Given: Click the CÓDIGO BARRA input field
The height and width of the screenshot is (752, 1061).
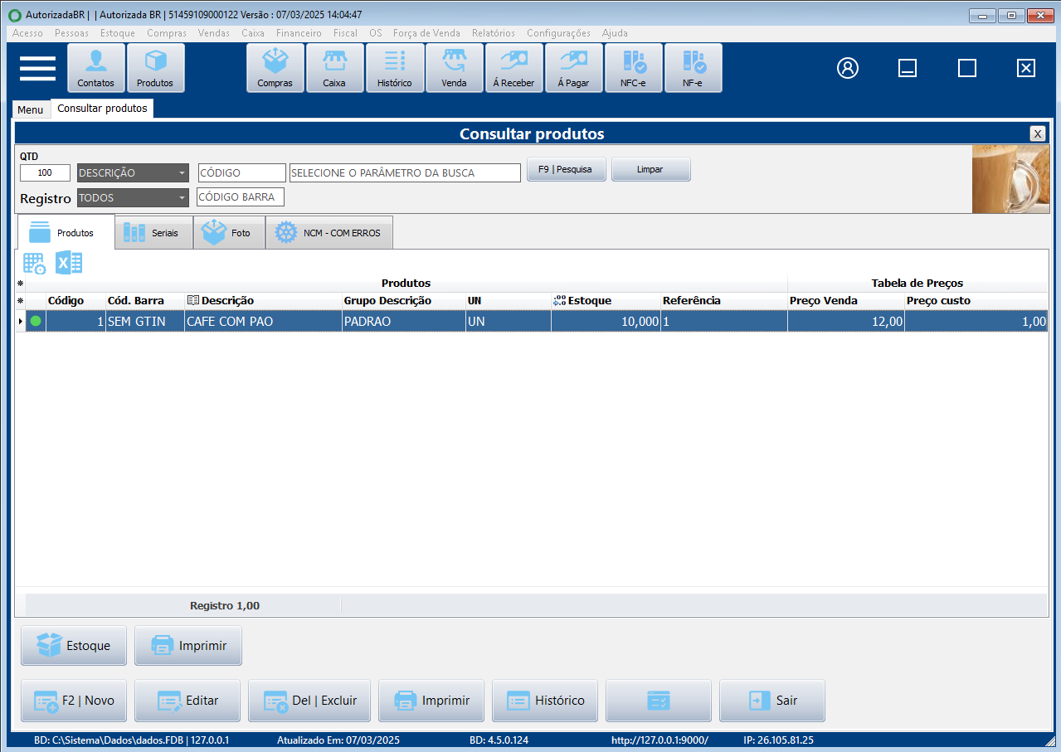Looking at the screenshot, I should pos(241,197).
